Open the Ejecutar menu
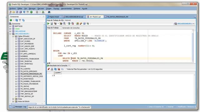The height and width of the screenshot is (112, 200). (x=41, y=8)
